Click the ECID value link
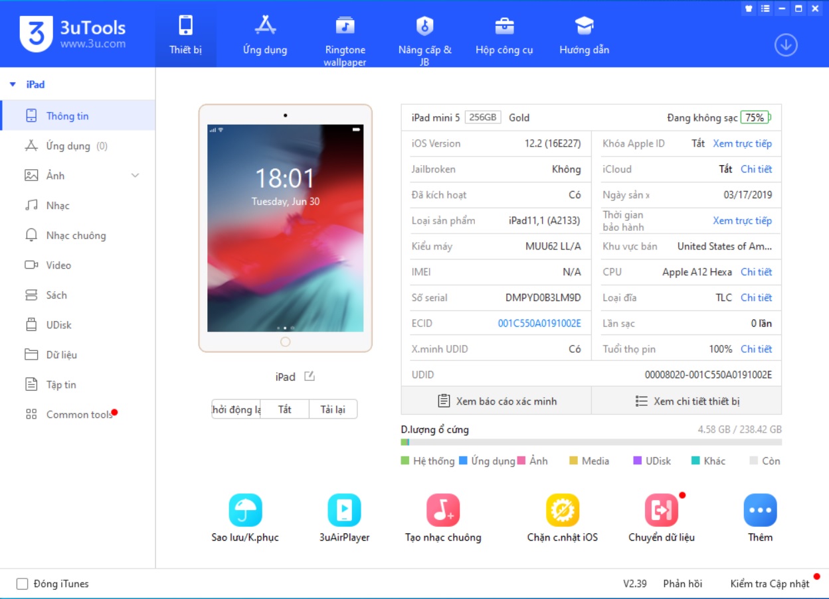Image resolution: width=829 pixels, height=599 pixels. (539, 324)
